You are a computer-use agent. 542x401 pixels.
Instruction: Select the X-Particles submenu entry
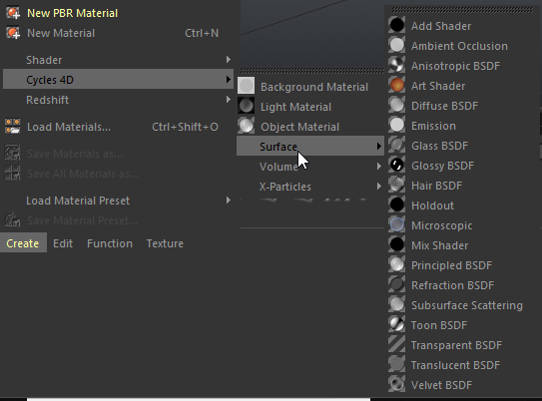pos(310,187)
